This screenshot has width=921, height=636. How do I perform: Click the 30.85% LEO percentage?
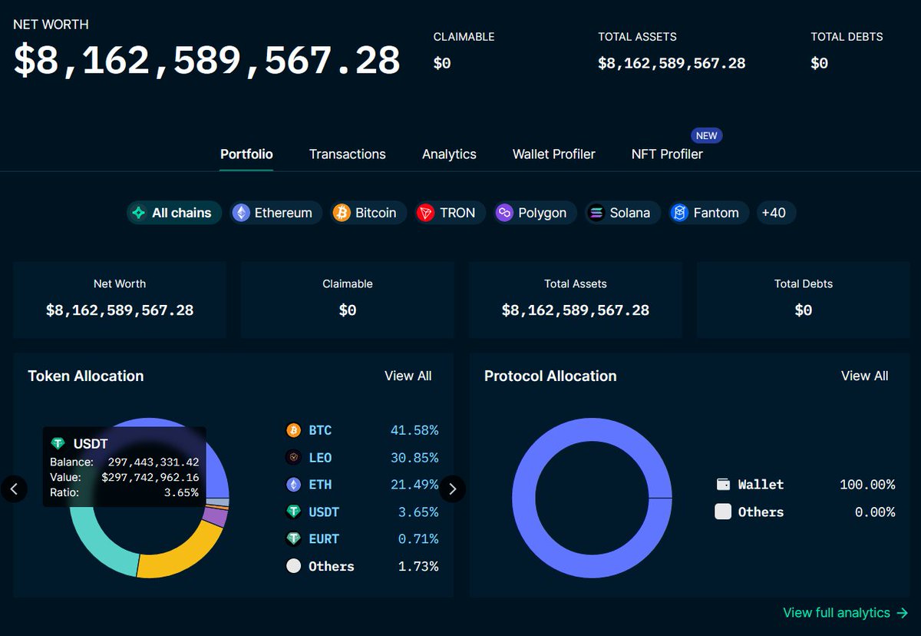coord(414,458)
